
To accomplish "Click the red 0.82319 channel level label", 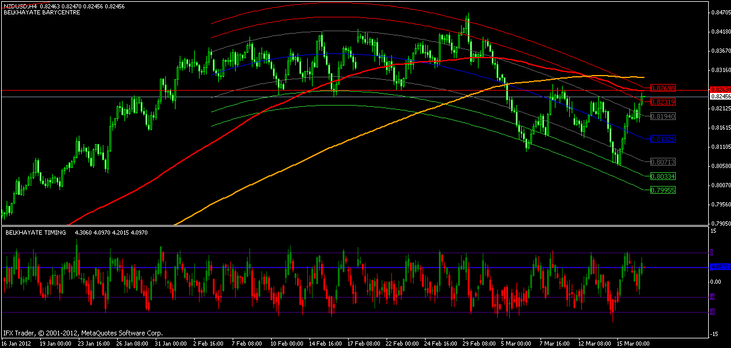I will pyautogui.click(x=664, y=102).
